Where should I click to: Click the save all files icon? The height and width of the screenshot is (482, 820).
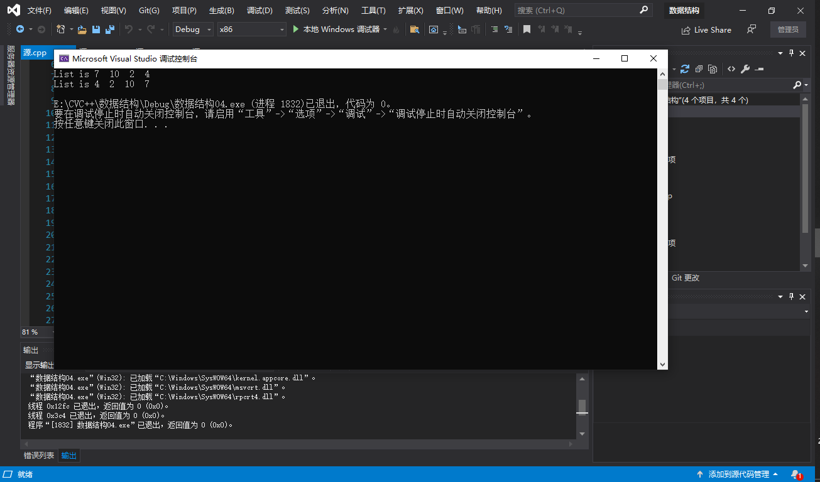[x=110, y=29]
